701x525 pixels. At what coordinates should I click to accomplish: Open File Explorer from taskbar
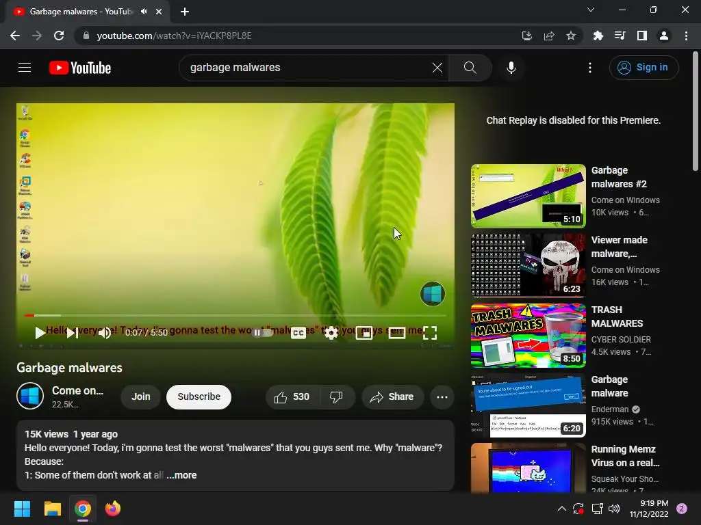(x=52, y=509)
